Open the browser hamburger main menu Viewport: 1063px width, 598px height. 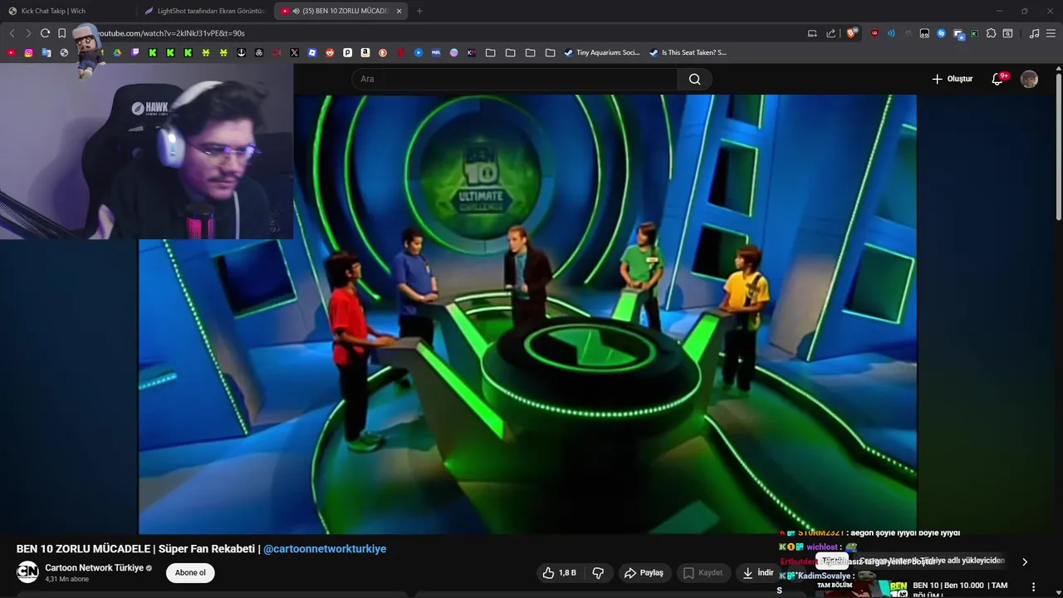[1051, 33]
